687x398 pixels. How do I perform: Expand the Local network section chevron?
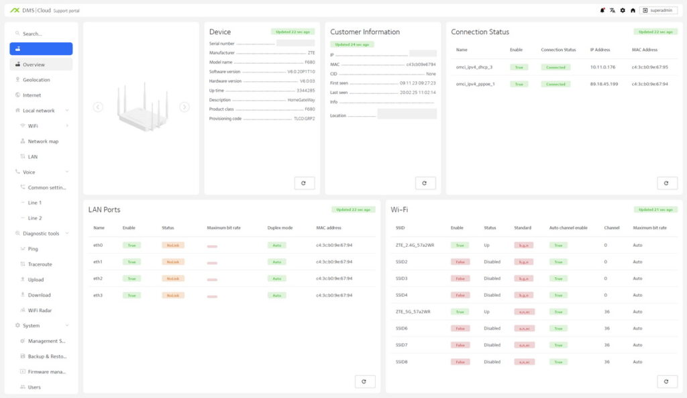(x=67, y=111)
